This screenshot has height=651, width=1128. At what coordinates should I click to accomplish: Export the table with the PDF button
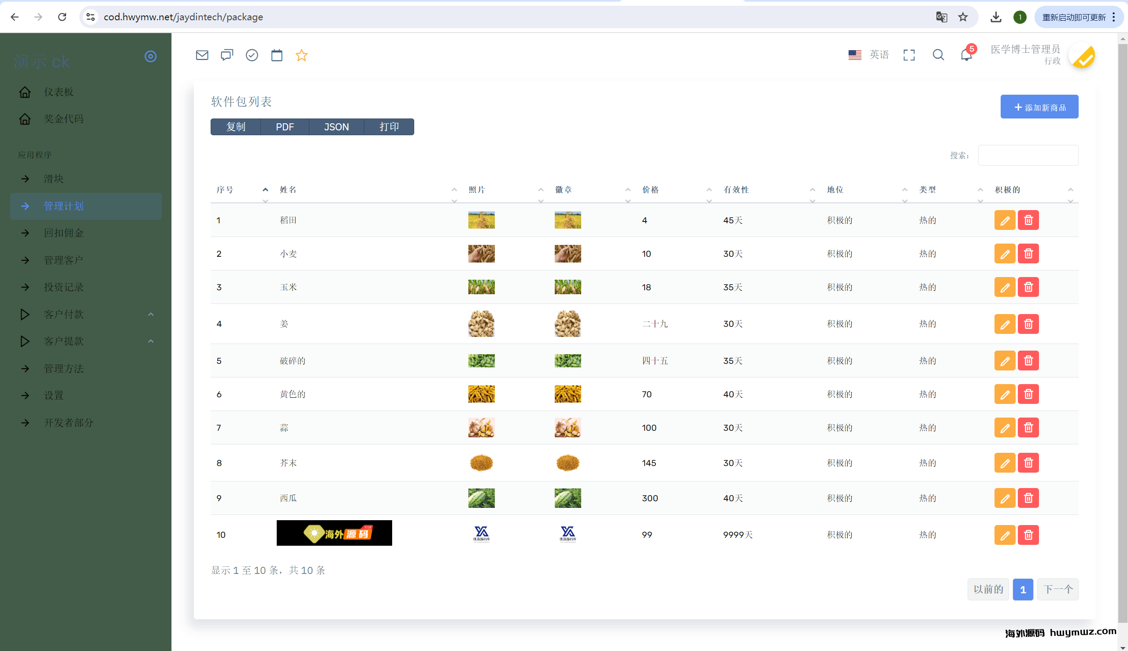tap(285, 127)
